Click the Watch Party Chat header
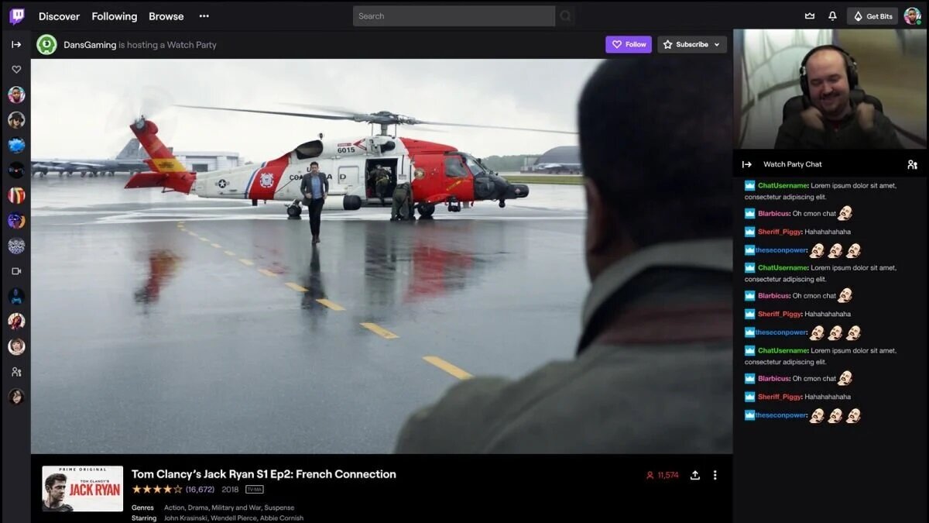 793,164
